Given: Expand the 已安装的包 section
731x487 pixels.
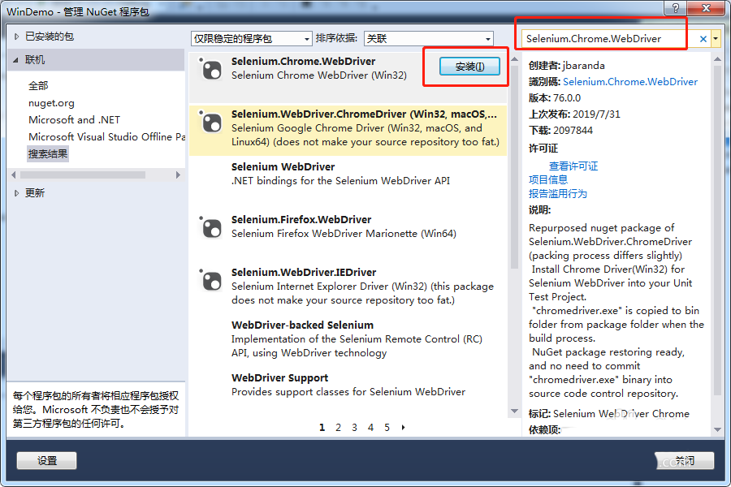Looking at the screenshot, I should point(16,37).
